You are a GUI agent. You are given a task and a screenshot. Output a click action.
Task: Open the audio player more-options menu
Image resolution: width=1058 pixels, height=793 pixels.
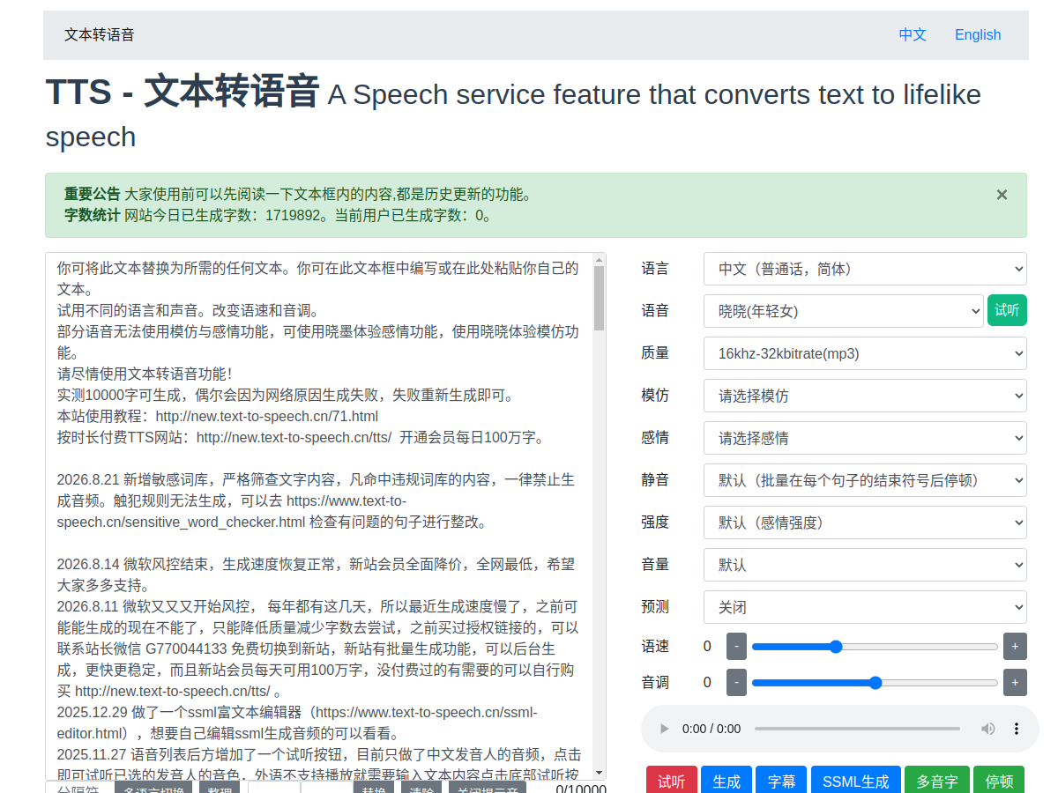click(x=1017, y=729)
